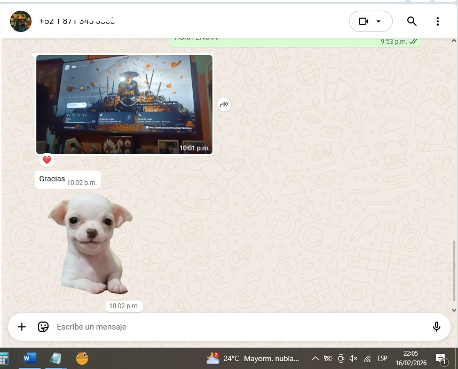Screen dimensions: 458x369
Task: Switch the ESP input language
Action: 382,358
